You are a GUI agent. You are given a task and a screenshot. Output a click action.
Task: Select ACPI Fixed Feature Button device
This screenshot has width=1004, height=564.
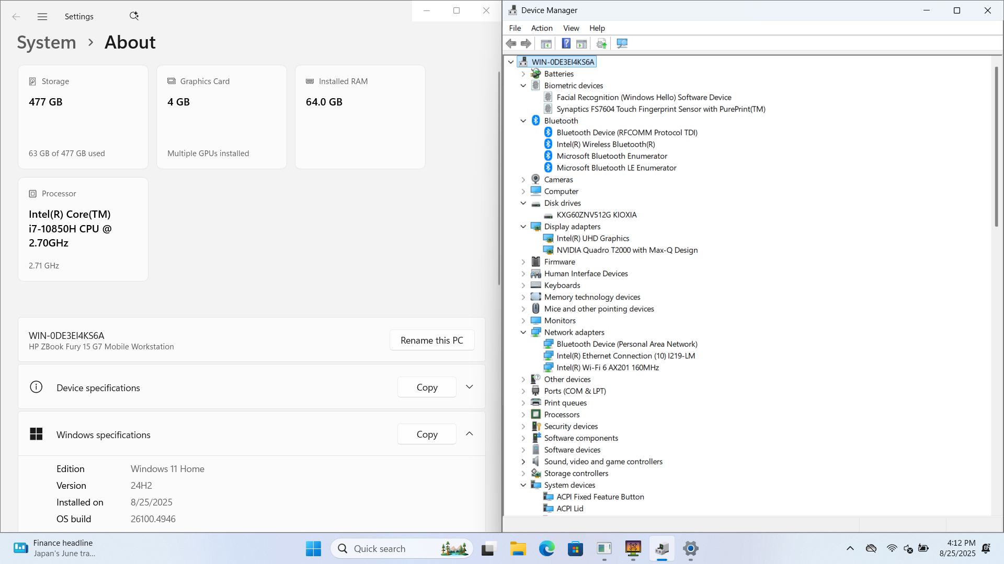pyautogui.click(x=600, y=497)
